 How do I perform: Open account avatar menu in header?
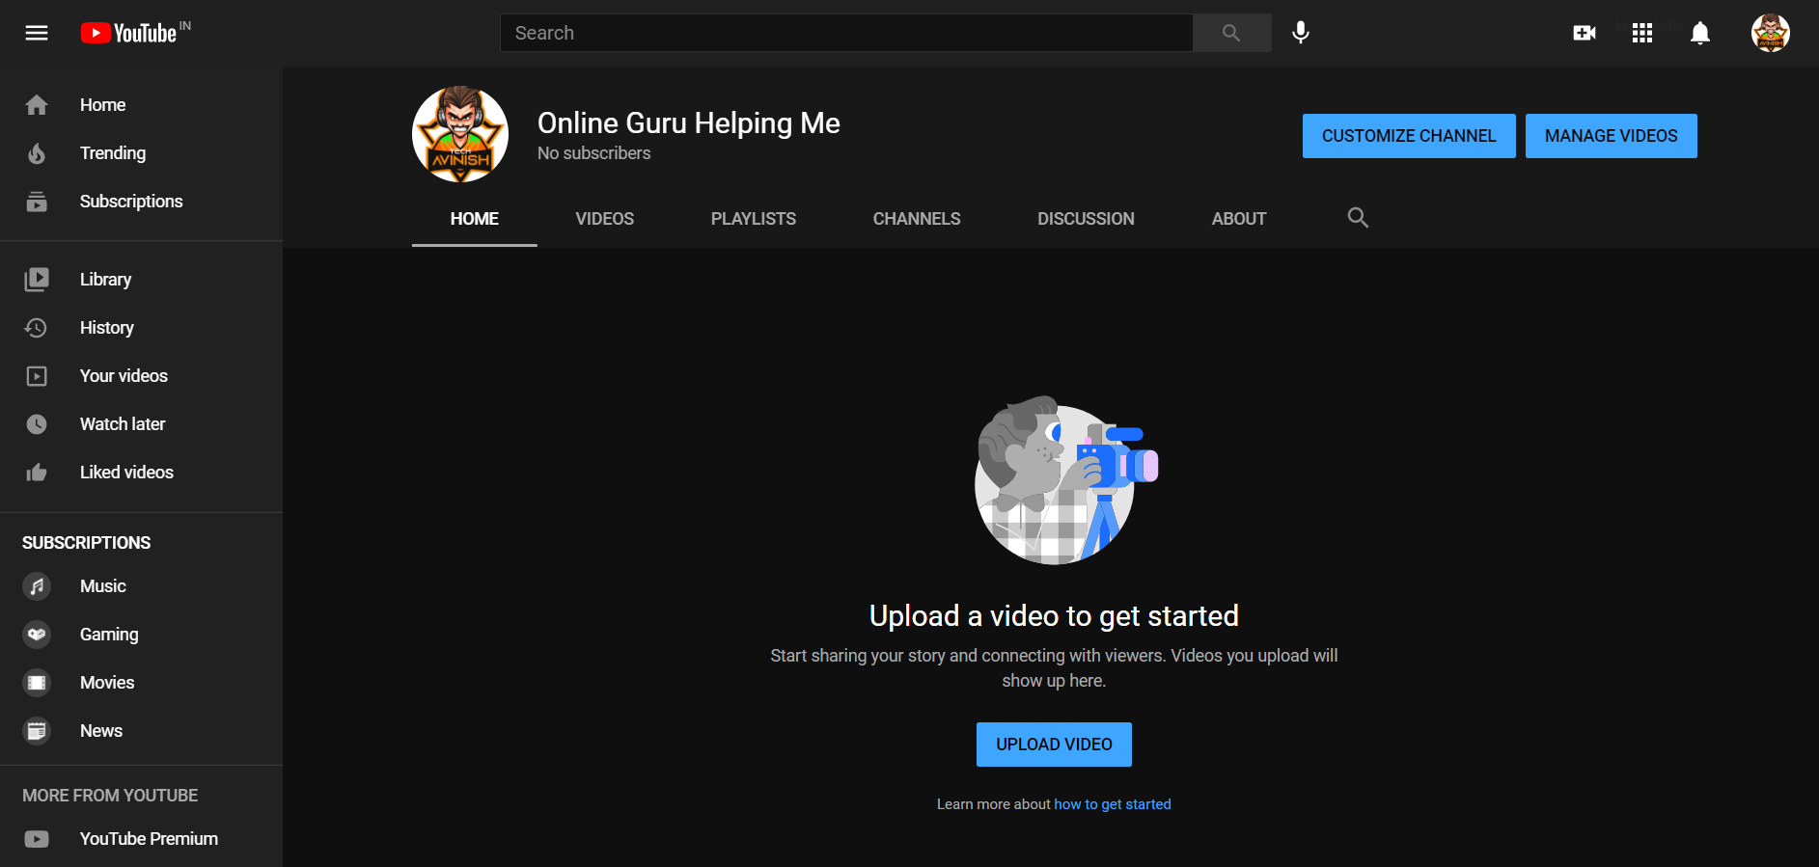point(1771,33)
